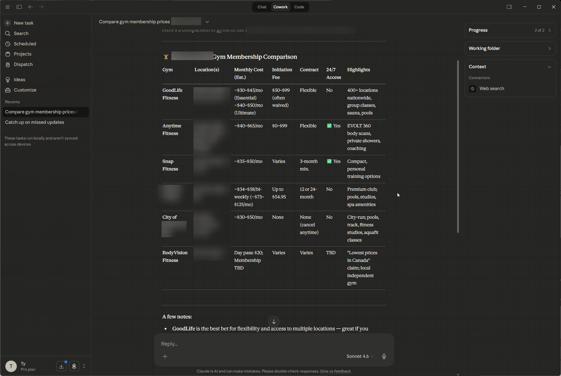Open recent 'Catch up on missed updates'
The height and width of the screenshot is (376, 561).
45,122
